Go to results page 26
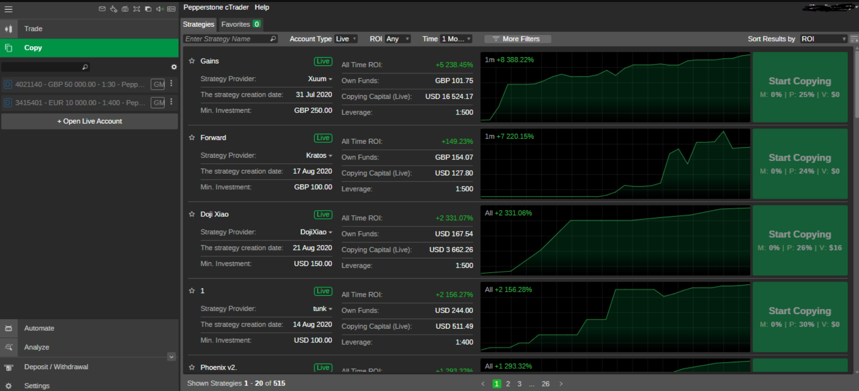The width and height of the screenshot is (859, 391). (545, 384)
